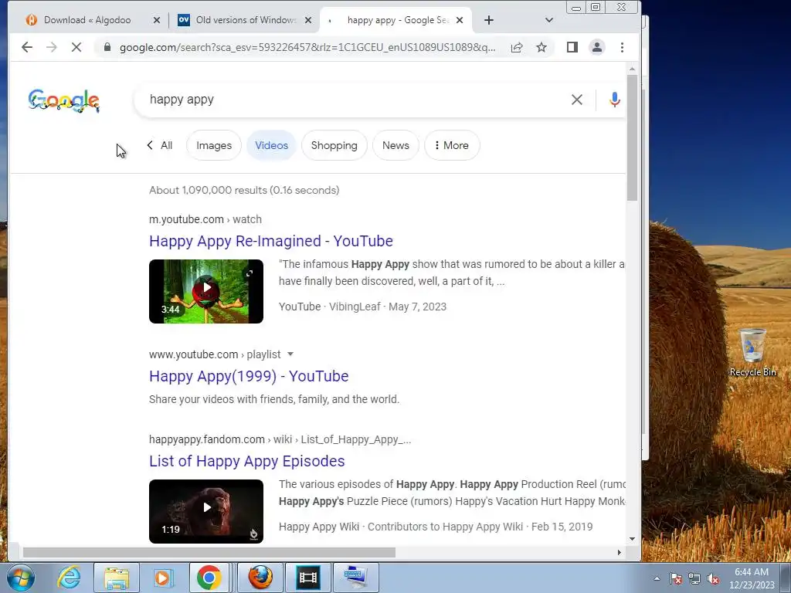Open Happy Appy(1999) - YouTube link
This screenshot has width=791, height=593.
coord(249,376)
